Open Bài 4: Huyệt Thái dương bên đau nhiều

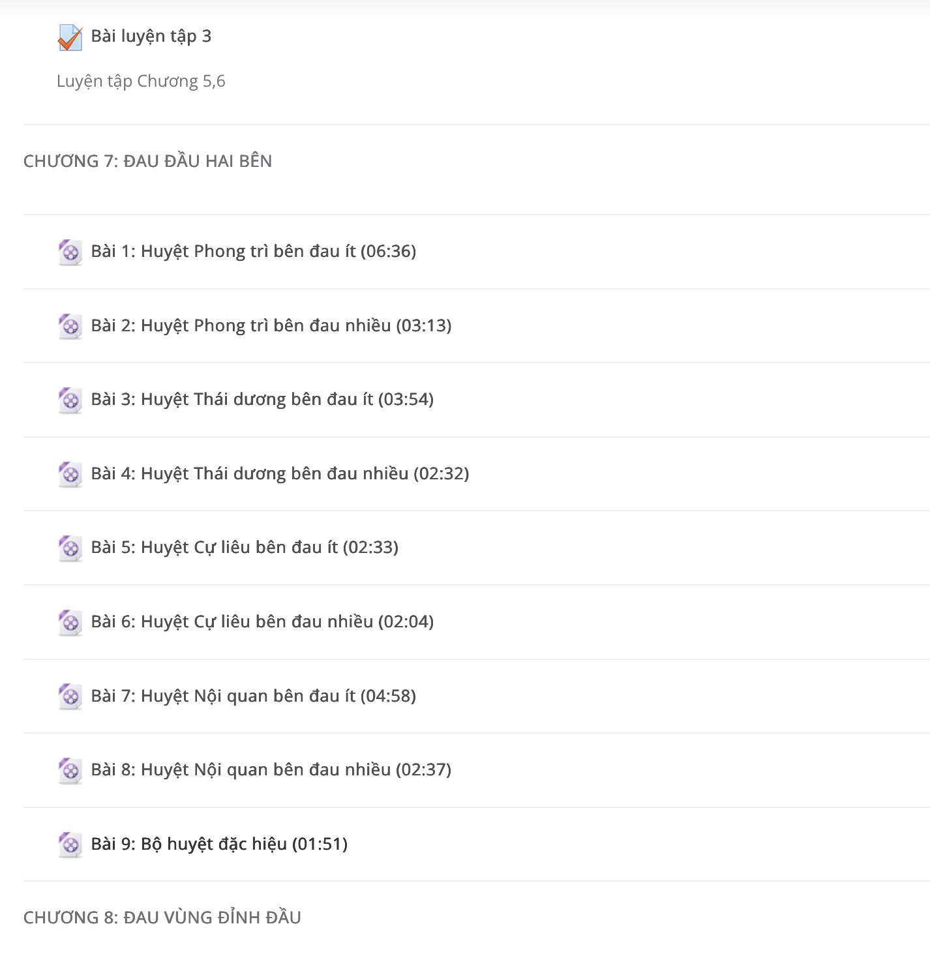pos(280,473)
